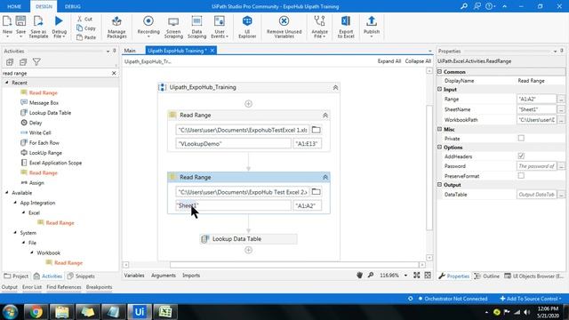Collapse the Output property group
Image resolution: width=569 pixels, height=320 pixels.
[439, 185]
